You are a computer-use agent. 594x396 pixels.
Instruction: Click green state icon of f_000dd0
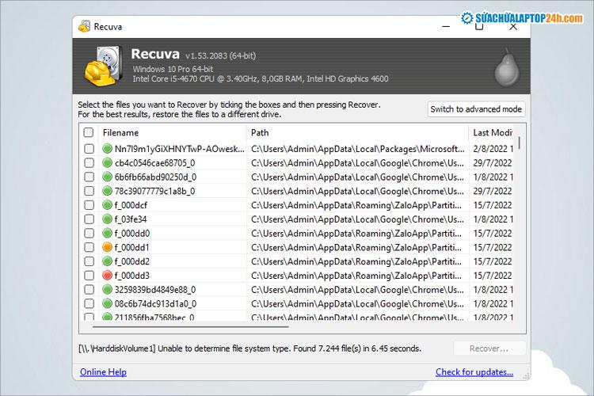click(x=107, y=233)
